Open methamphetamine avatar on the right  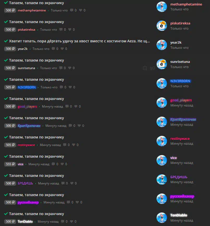162,7
